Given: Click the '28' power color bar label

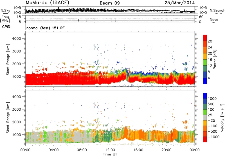Looking at the screenshot, I should pos(210,41).
